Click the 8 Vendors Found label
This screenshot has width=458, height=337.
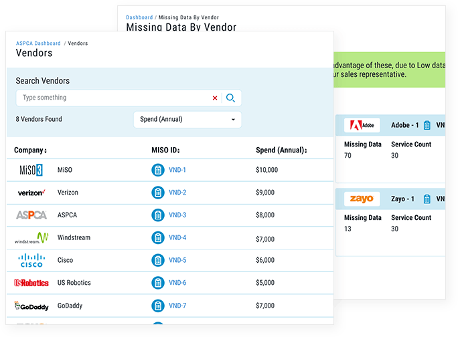(x=39, y=119)
